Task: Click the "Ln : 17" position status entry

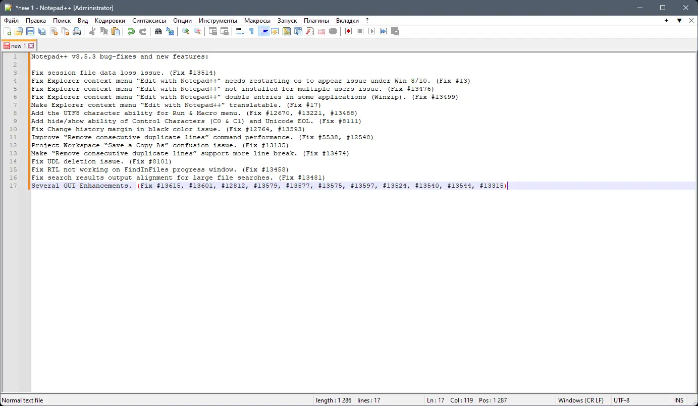Action: coord(436,400)
